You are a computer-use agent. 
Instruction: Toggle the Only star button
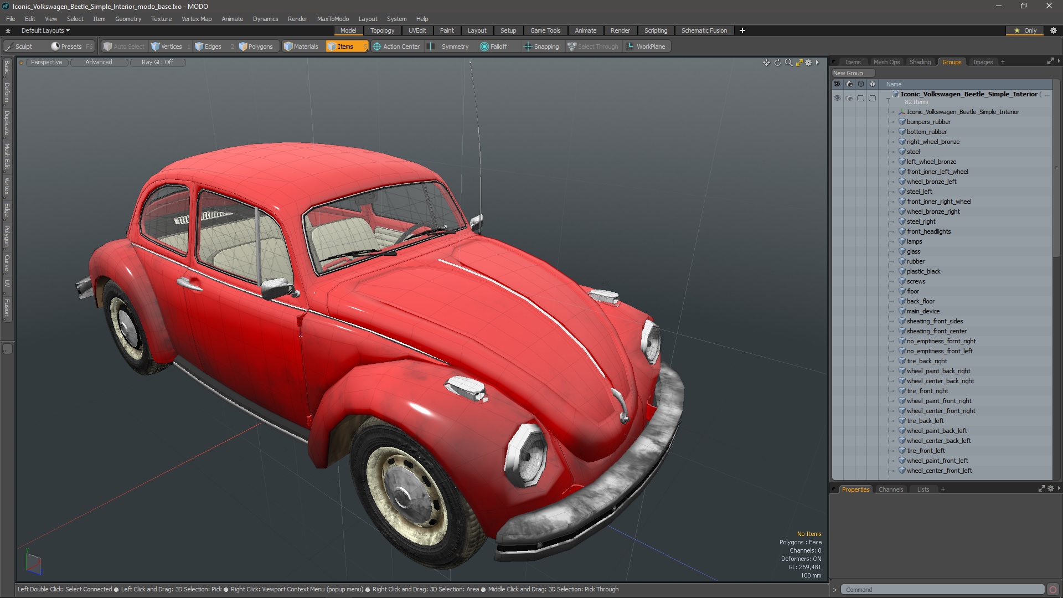[1025, 30]
